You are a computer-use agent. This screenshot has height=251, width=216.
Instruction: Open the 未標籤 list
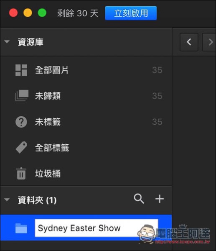(x=86, y=122)
